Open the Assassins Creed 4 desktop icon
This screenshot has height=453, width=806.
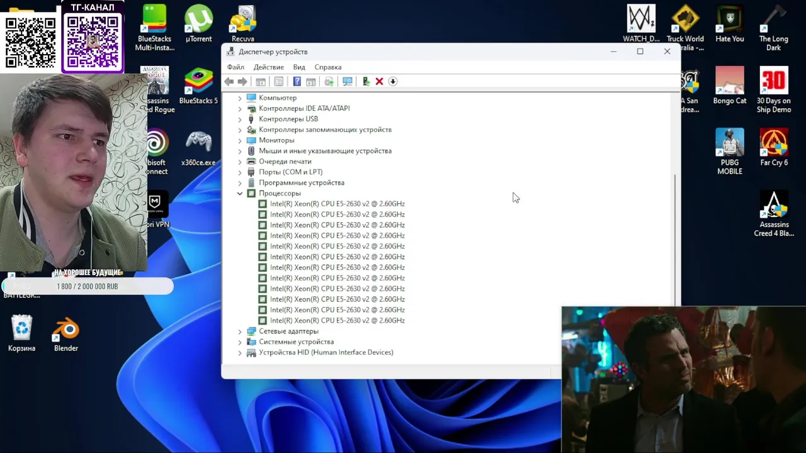[774, 214]
